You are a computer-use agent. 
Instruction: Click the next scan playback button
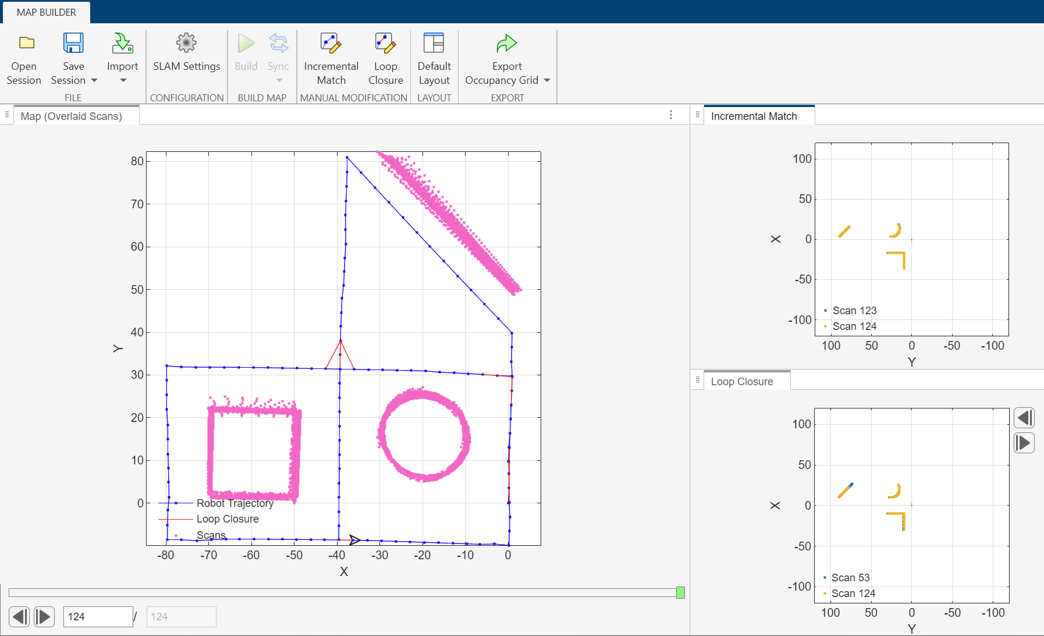pyautogui.click(x=44, y=616)
